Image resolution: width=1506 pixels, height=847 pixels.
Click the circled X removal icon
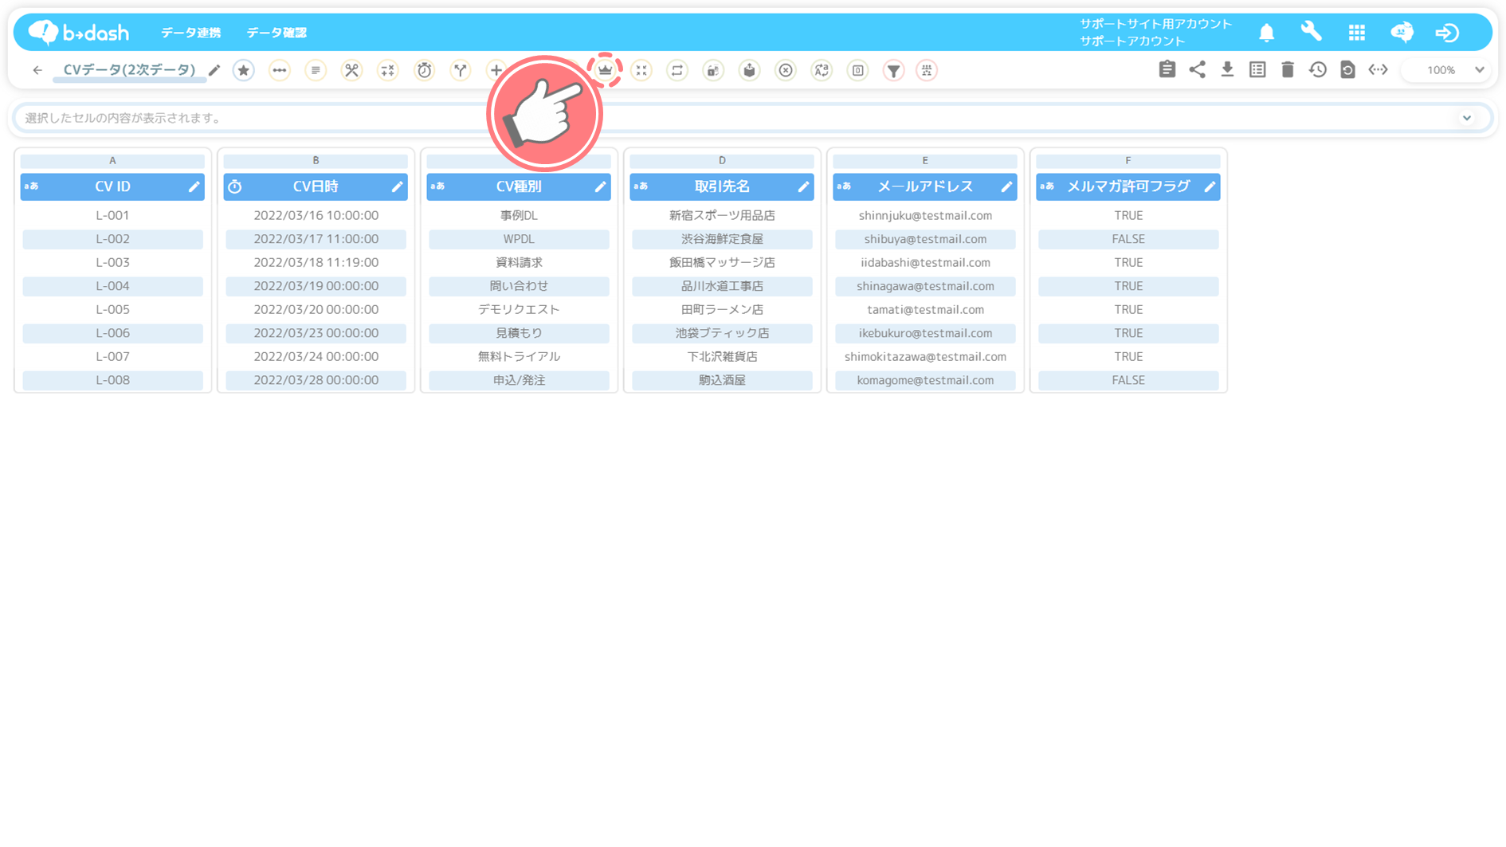786,70
